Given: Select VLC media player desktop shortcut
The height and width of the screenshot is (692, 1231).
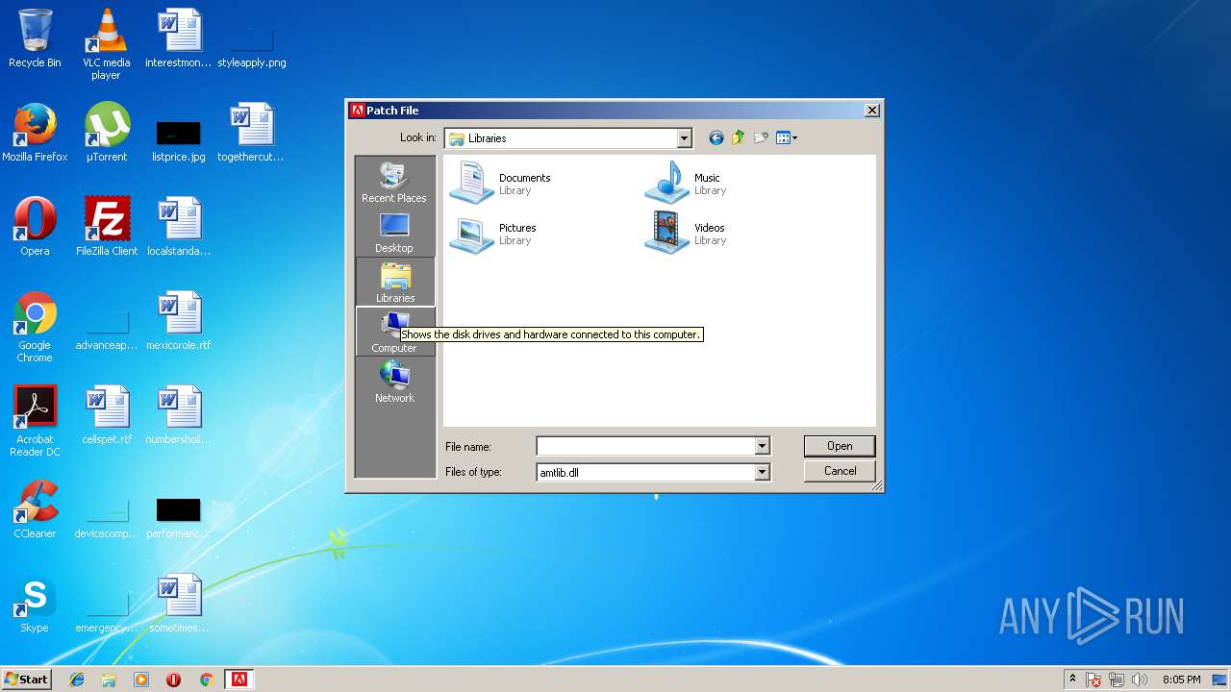Looking at the screenshot, I should (x=106, y=43).
